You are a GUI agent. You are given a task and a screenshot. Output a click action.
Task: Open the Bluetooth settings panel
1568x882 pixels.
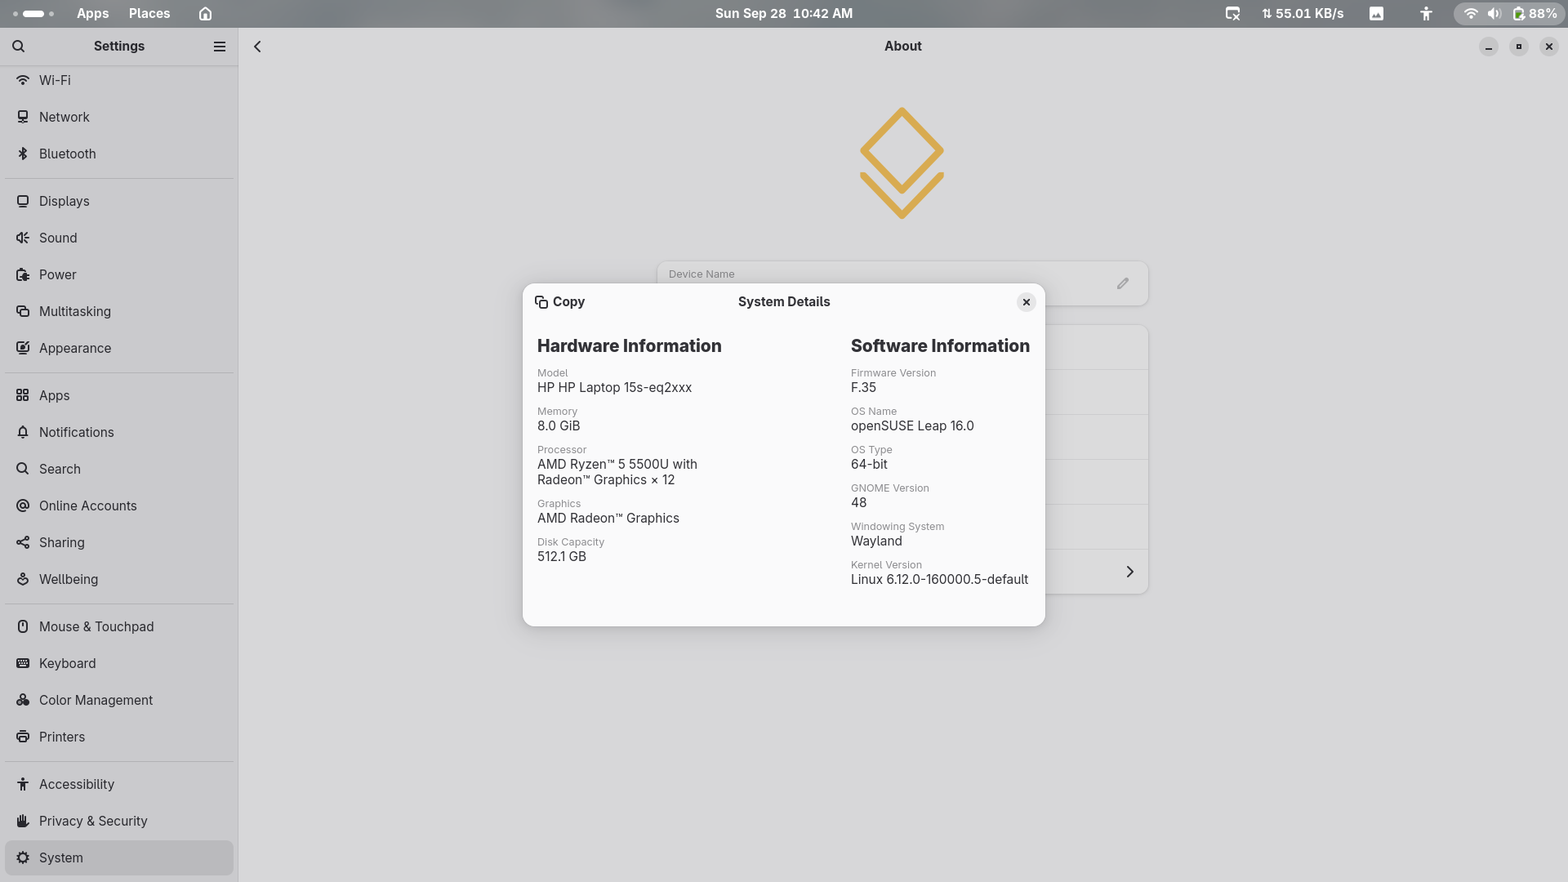67,154
